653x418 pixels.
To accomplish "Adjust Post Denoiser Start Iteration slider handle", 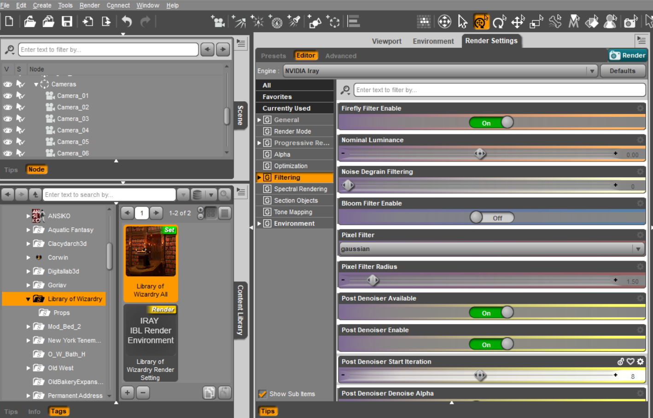I will (x=480, y=376).
